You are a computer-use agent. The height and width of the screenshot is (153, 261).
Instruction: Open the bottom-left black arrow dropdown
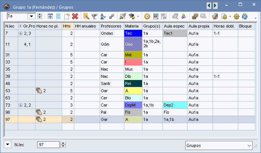[8, 144]
